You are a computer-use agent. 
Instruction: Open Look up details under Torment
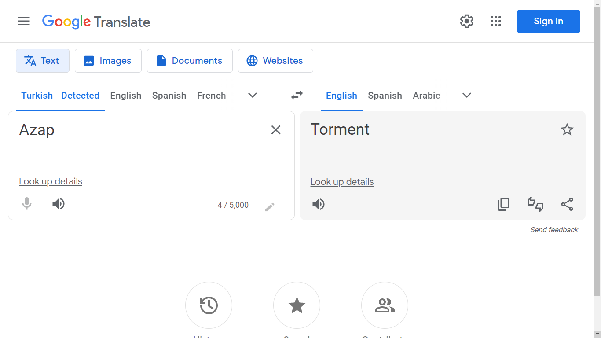[342, 182]
